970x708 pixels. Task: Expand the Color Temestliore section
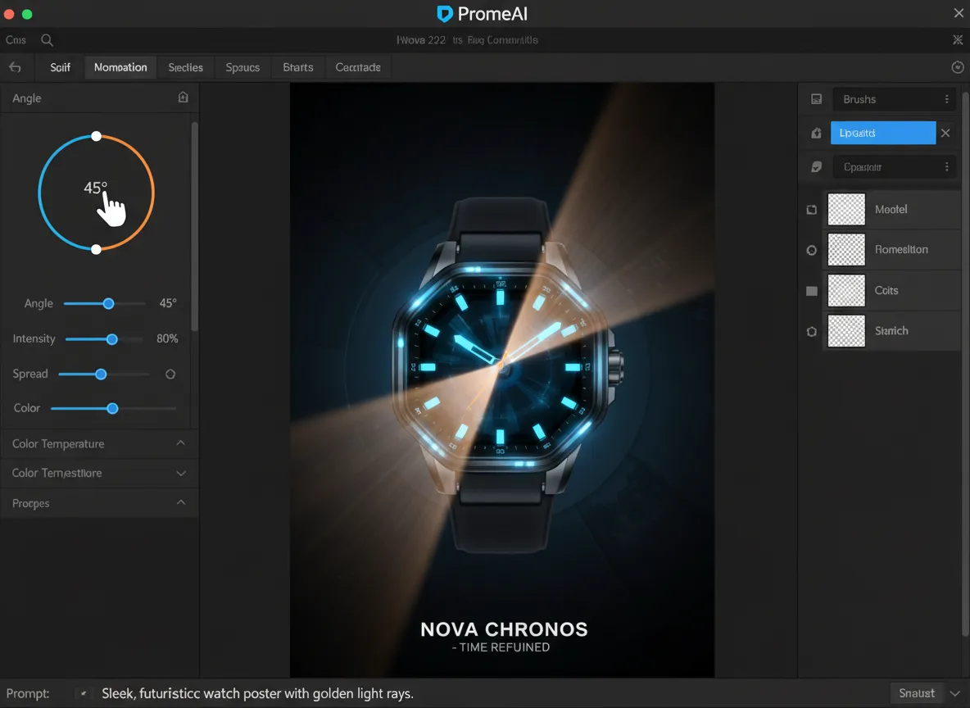pos(181,473)
